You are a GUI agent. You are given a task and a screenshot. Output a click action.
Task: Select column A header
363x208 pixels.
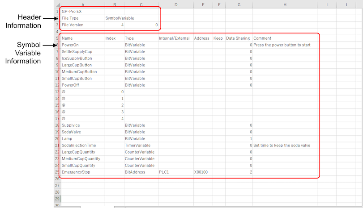pyautogui.click(x=83, y=4)
